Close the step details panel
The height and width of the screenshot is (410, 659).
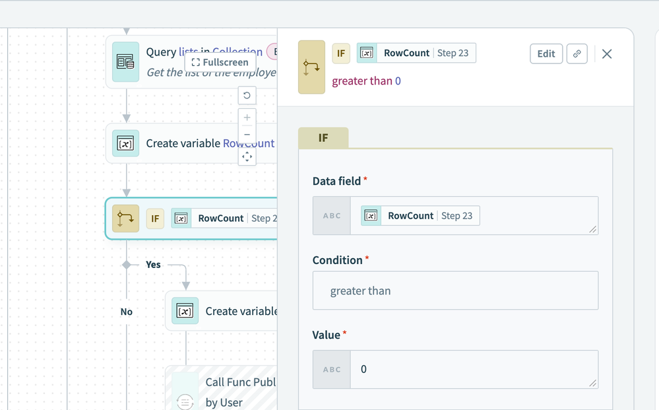pos(607,53)
